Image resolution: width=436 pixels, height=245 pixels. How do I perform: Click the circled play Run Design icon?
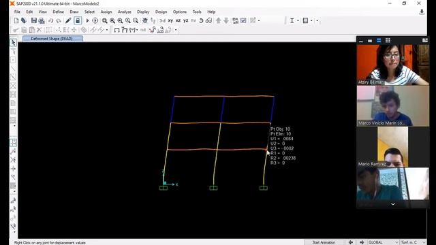coord(95,20)
